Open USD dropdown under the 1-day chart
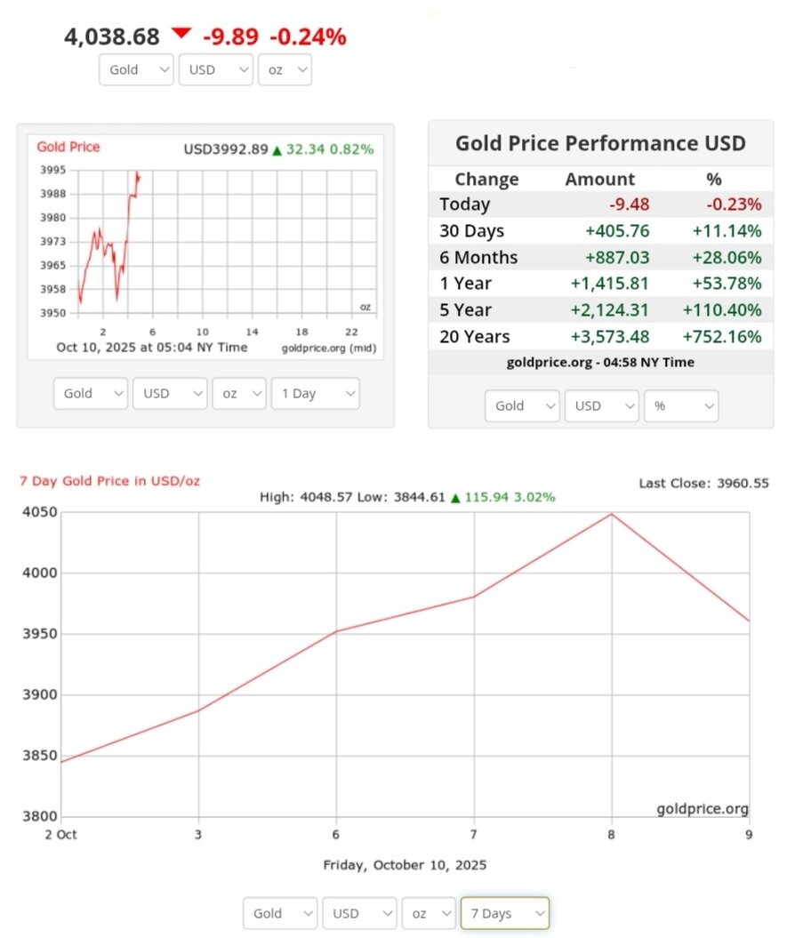The image size is (787, 938). [x=170, y=394]
